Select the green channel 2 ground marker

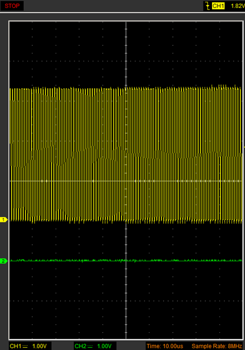coord(3,261)
